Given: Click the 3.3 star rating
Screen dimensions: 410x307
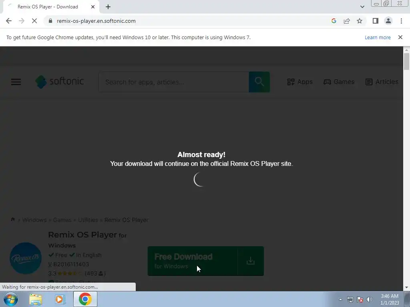Looking at the screenshot, I should coord(65,273).
